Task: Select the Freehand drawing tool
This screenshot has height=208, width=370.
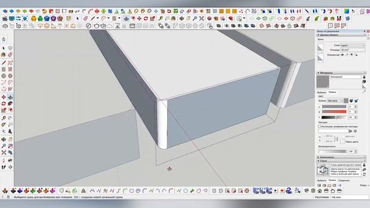Action: 10,63
